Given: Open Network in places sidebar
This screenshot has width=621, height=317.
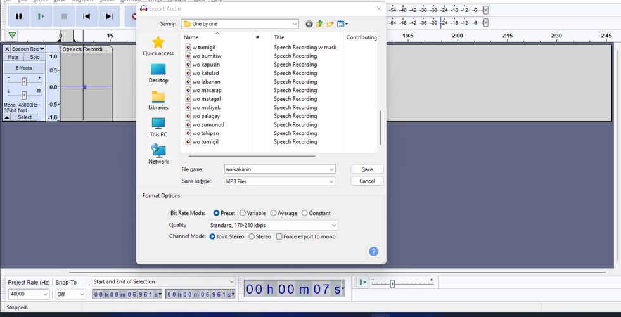Looking at the screenshot, I should click(x=158, y=155).
